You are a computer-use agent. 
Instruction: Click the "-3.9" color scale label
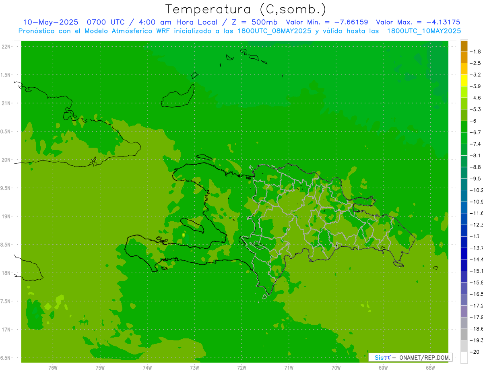[475, 86]
